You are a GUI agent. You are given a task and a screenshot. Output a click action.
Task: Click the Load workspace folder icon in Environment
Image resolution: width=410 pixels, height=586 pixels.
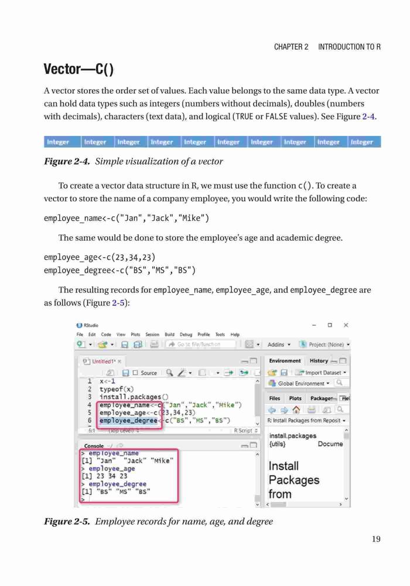pos(272,373)
